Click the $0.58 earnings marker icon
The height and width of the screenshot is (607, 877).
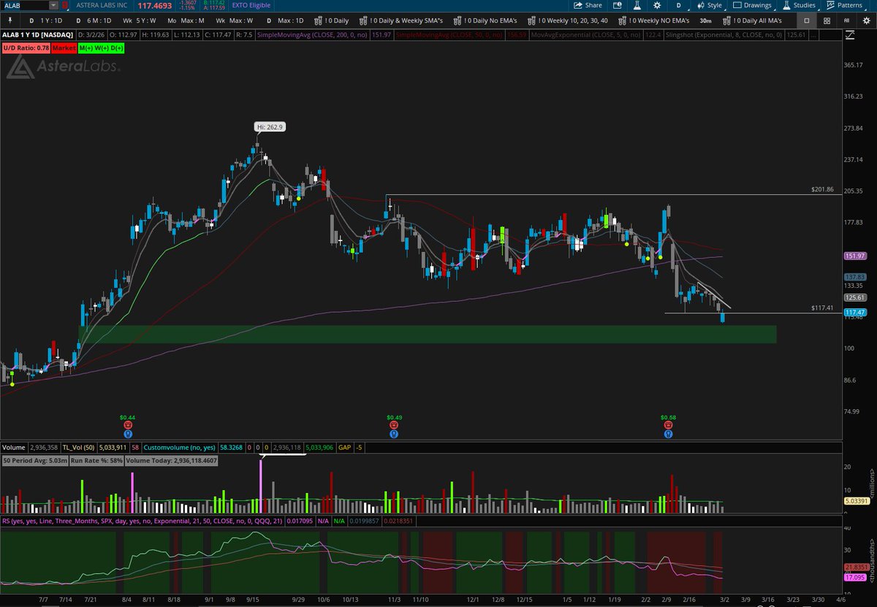668,424
